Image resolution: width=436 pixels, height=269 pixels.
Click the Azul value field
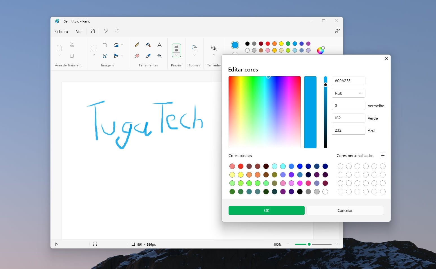point(348,130)
